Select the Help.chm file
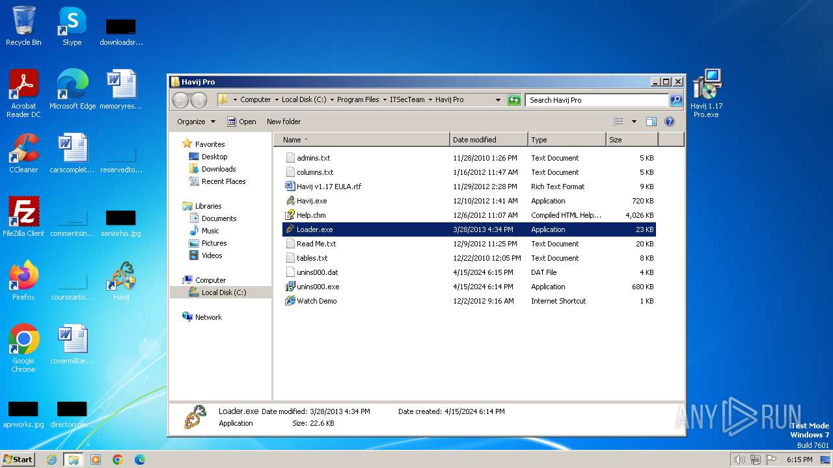833x468 pixels. (469, 215)
